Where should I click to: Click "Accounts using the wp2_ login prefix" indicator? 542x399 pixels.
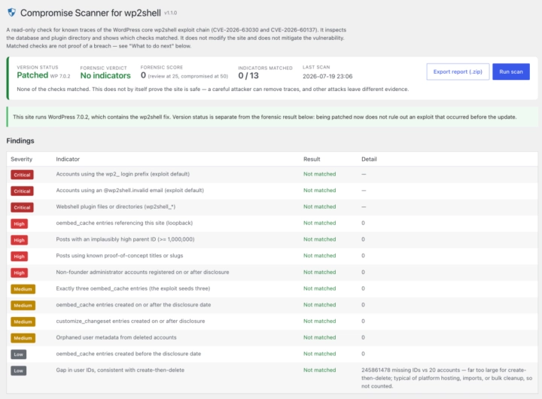pyautogui.click(x=123, y=174)
